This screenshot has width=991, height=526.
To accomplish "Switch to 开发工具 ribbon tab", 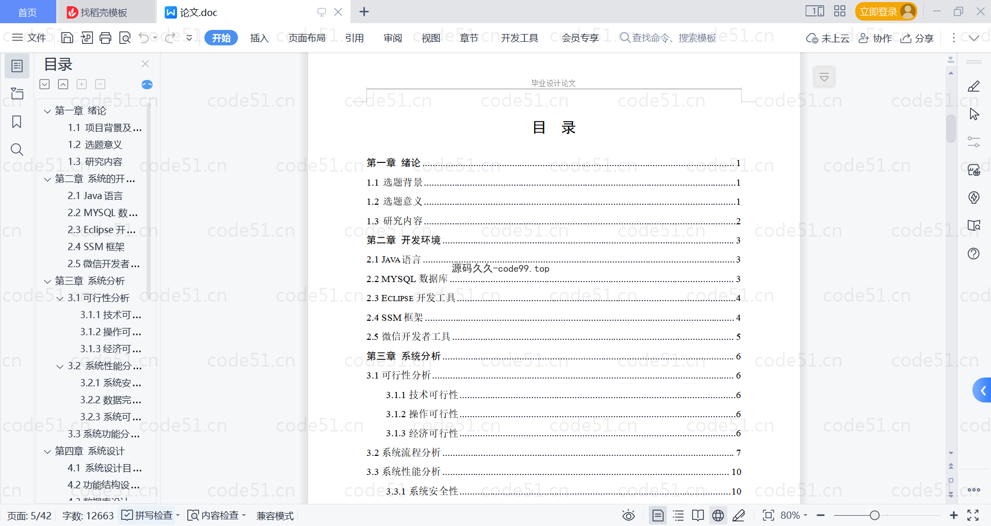I will [519, 38].
